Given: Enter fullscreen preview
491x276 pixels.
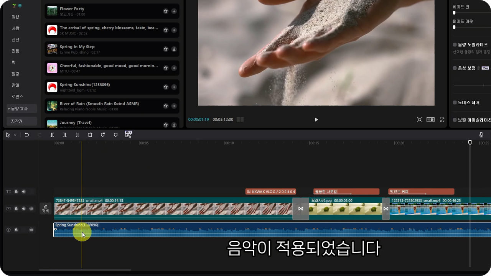Looking at the screenshot, I should [442, 120].
